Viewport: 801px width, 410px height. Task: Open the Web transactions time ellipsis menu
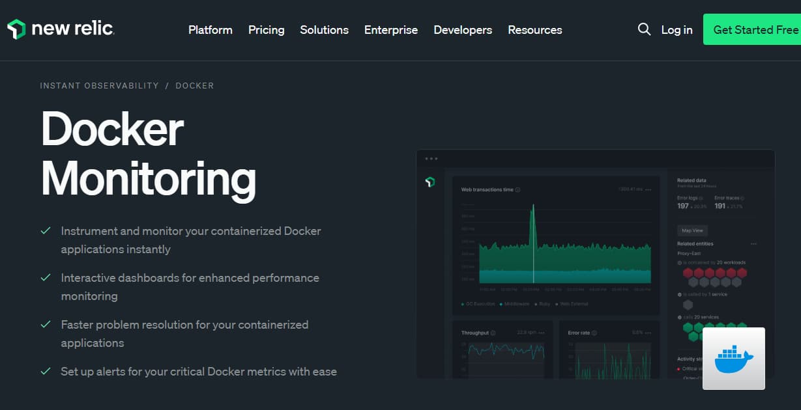(648, 191)
